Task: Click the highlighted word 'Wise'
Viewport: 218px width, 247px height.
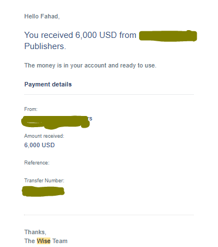Action: pyautogui.click(x=44, y=241)
